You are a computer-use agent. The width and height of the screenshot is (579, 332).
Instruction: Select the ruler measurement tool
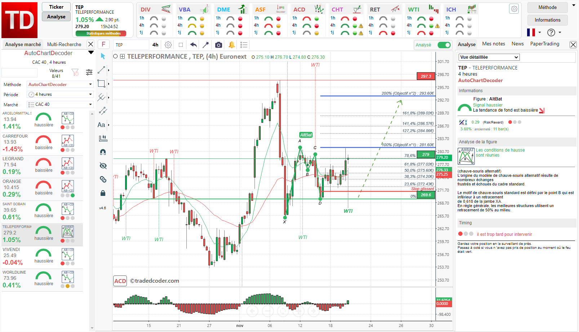point(103,138)
